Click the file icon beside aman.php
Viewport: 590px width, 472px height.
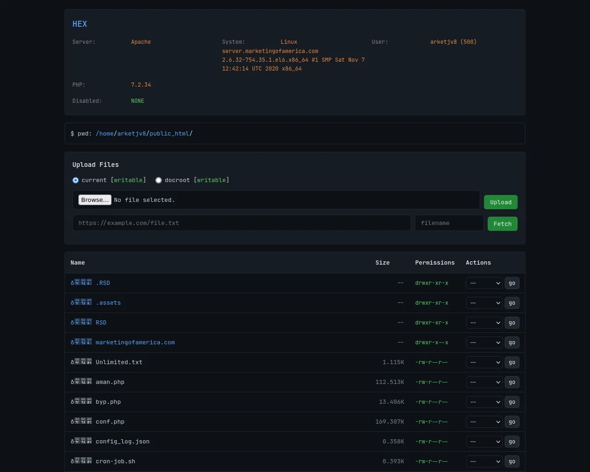coord(81,382)
